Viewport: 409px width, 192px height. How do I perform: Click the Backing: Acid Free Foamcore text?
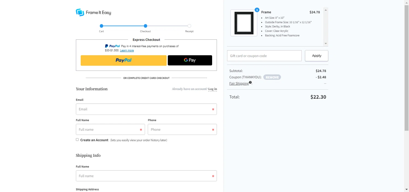coord(282,35)
